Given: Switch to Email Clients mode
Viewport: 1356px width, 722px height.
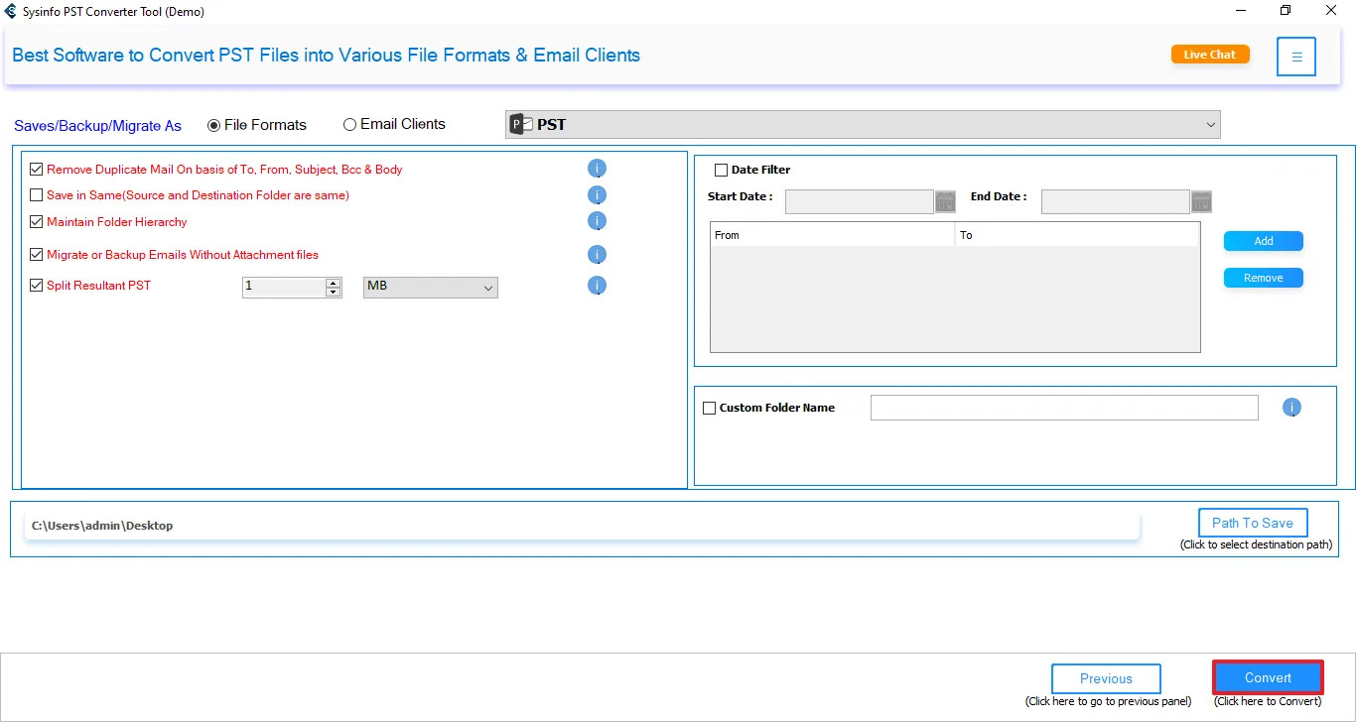Looking at the screenshot, I should pyautogui.click(x=349, y=124).
